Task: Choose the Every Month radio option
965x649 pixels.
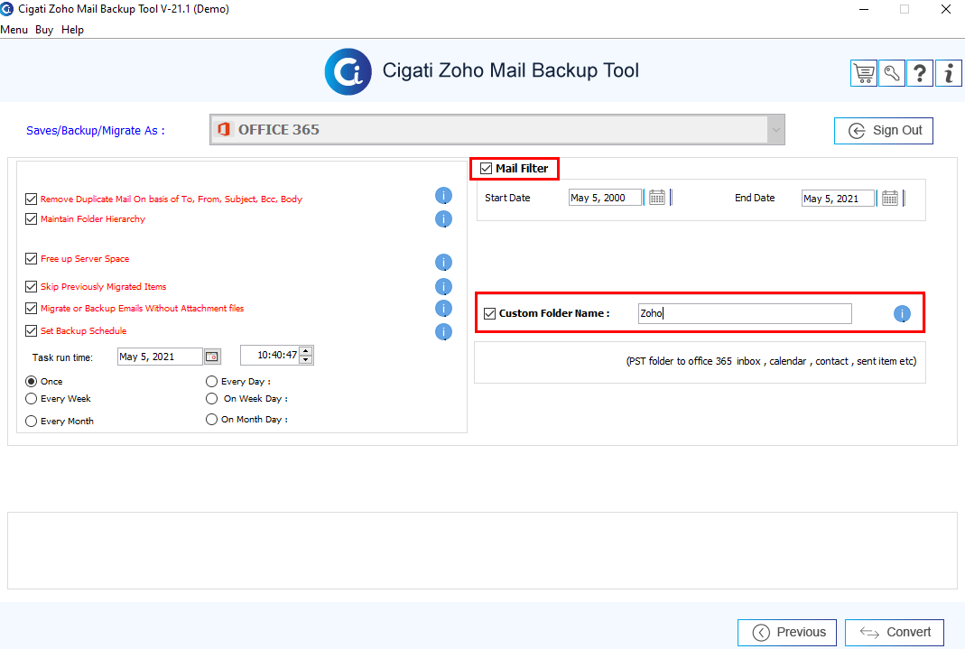Action: coord(32,421)
